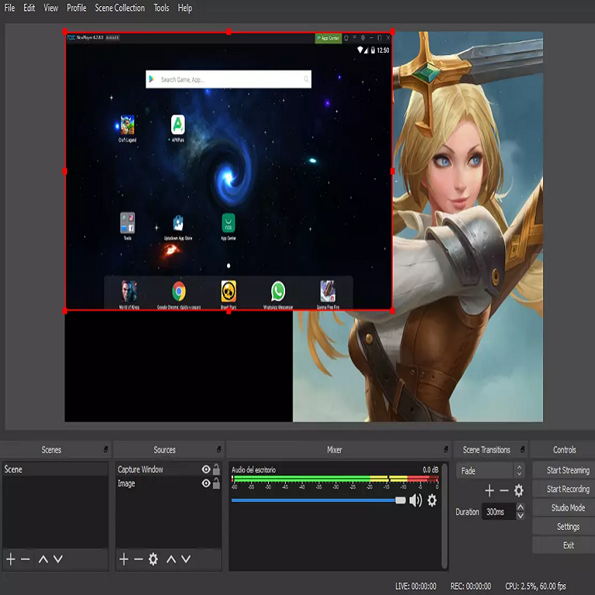Open the View menu
The width and height of the screenshot is (595, 595).
click(51, 8)
